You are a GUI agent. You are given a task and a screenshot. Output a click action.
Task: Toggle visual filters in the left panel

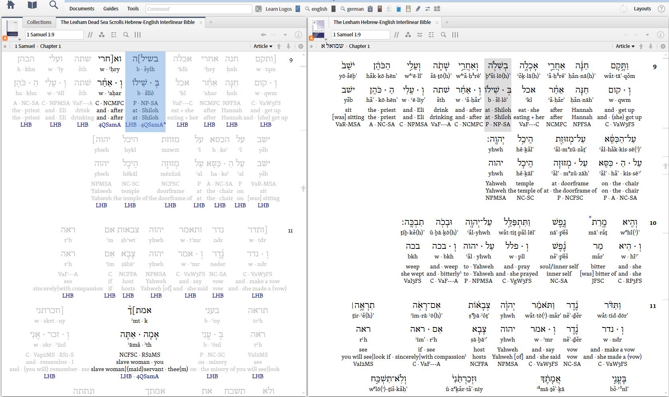(x=102, y=35)
